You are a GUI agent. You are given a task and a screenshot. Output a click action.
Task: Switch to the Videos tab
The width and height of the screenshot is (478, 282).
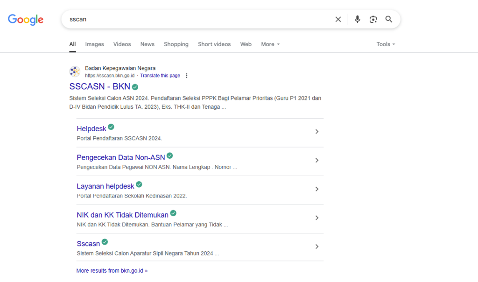122,44
